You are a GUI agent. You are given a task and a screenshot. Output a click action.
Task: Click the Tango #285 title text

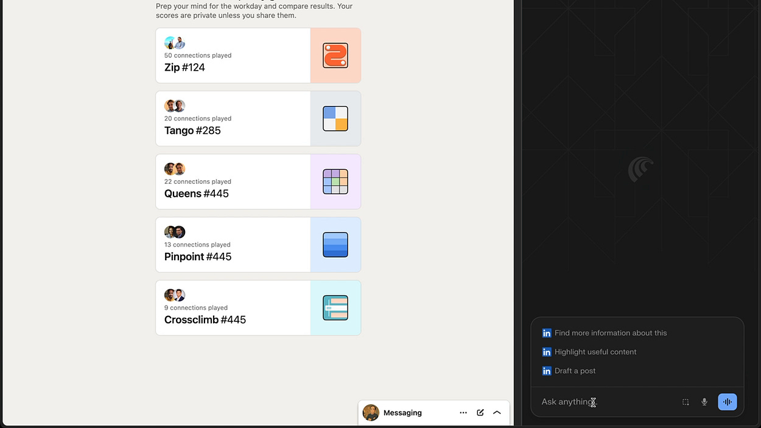tap(192, 130)
